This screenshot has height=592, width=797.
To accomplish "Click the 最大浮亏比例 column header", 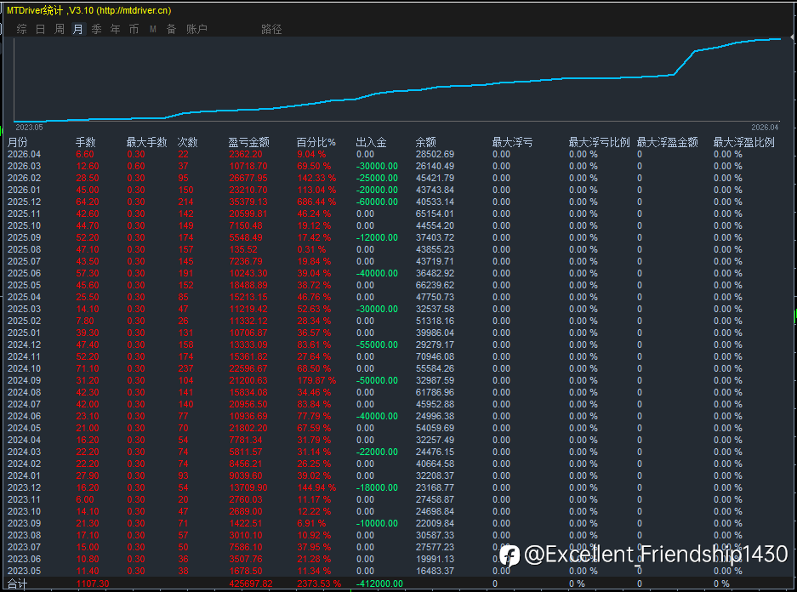I will (x=600, y=142).
